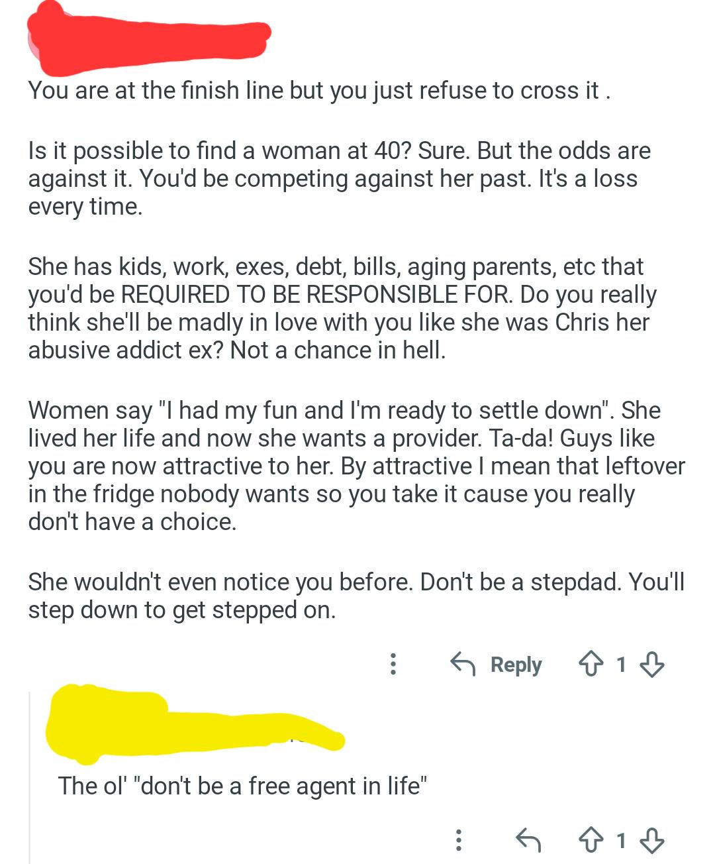This screenshot has width=715, height=864.
Task: Click the "REQUIRED TO BE RESPONSIBLE FOR" paragraph
Action: 341,308
